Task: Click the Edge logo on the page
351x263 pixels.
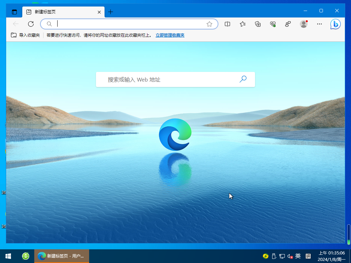Action: (x=175, y=134)
